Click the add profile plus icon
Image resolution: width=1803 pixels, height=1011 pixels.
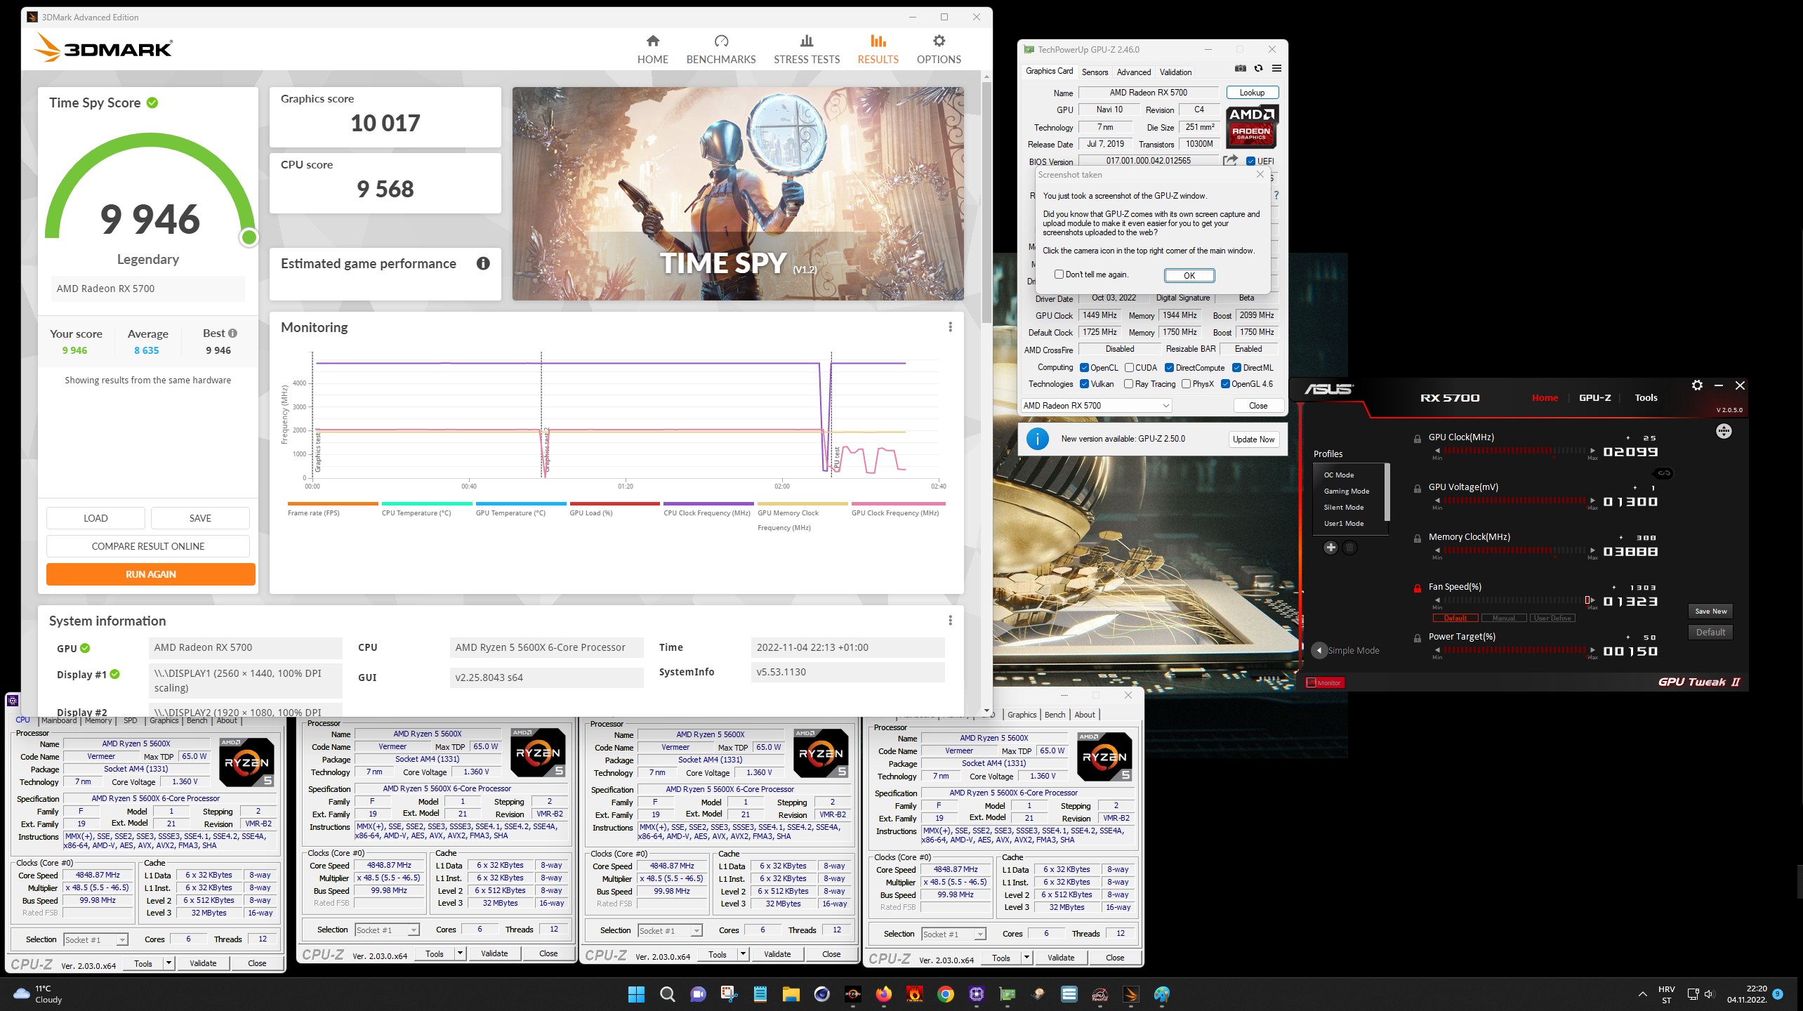pos(1330,548)
